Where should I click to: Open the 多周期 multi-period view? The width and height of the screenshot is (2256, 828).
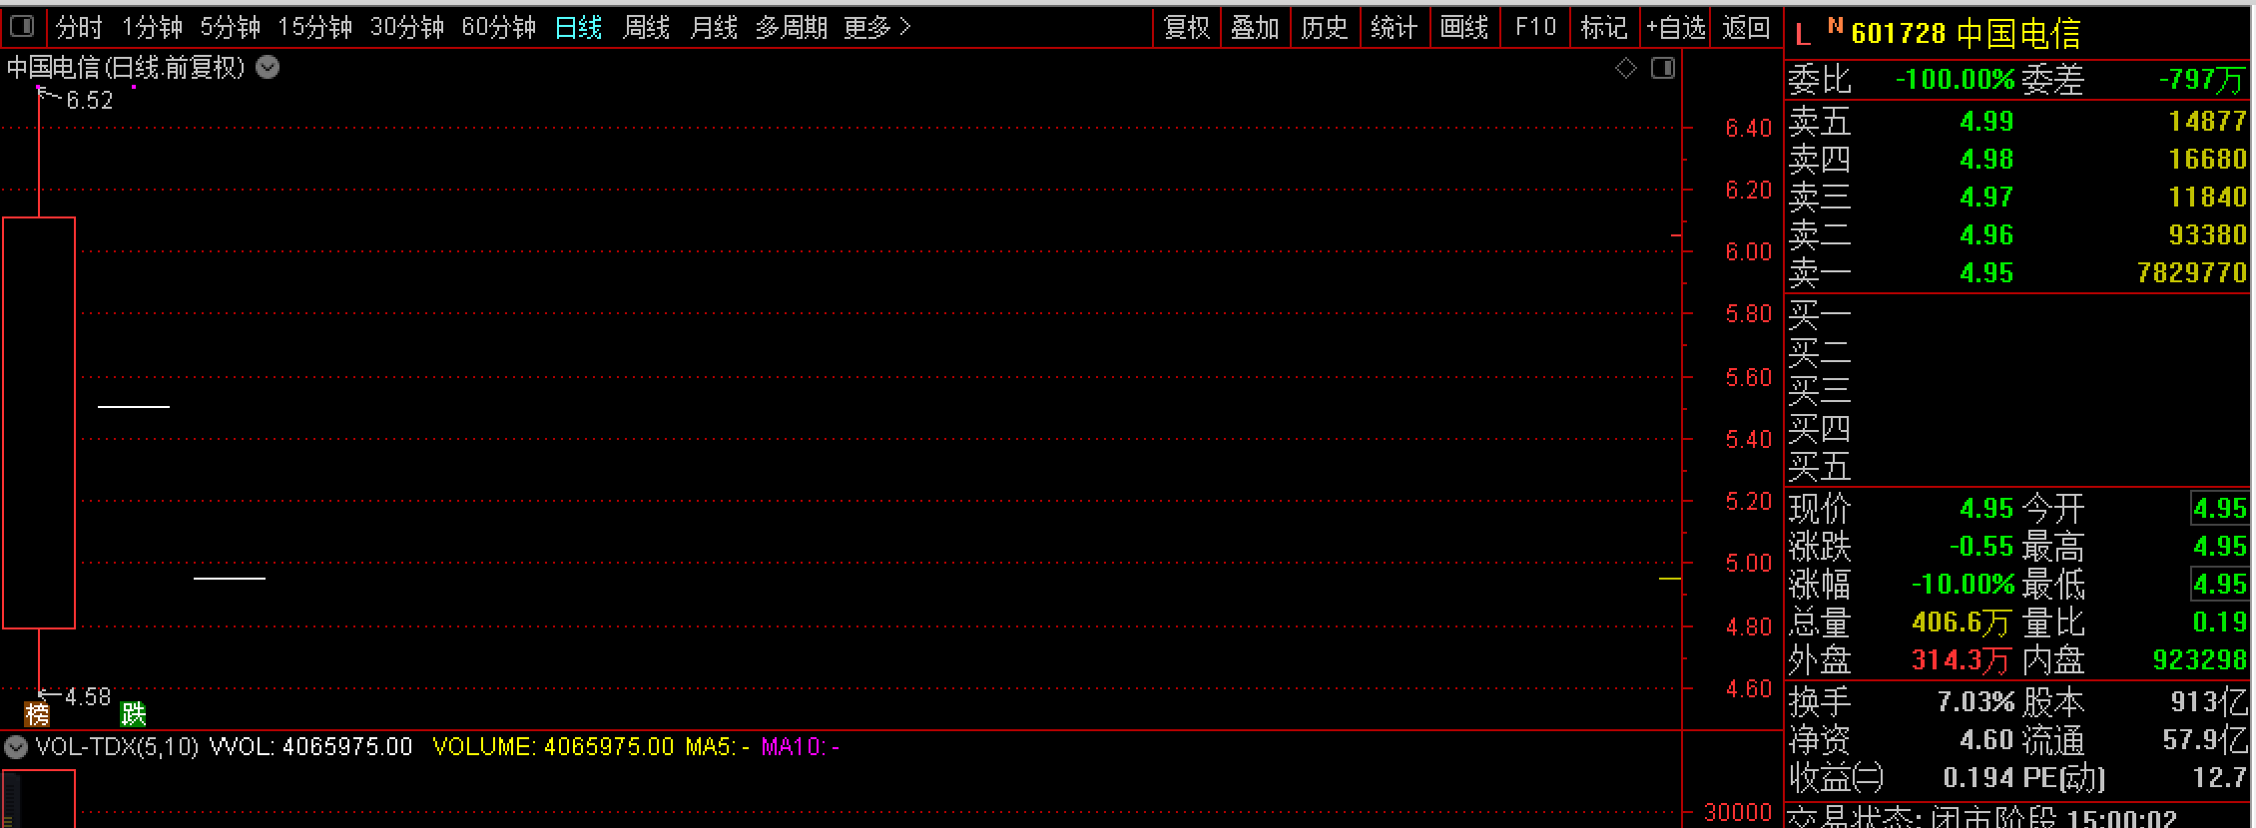point(792,27)
